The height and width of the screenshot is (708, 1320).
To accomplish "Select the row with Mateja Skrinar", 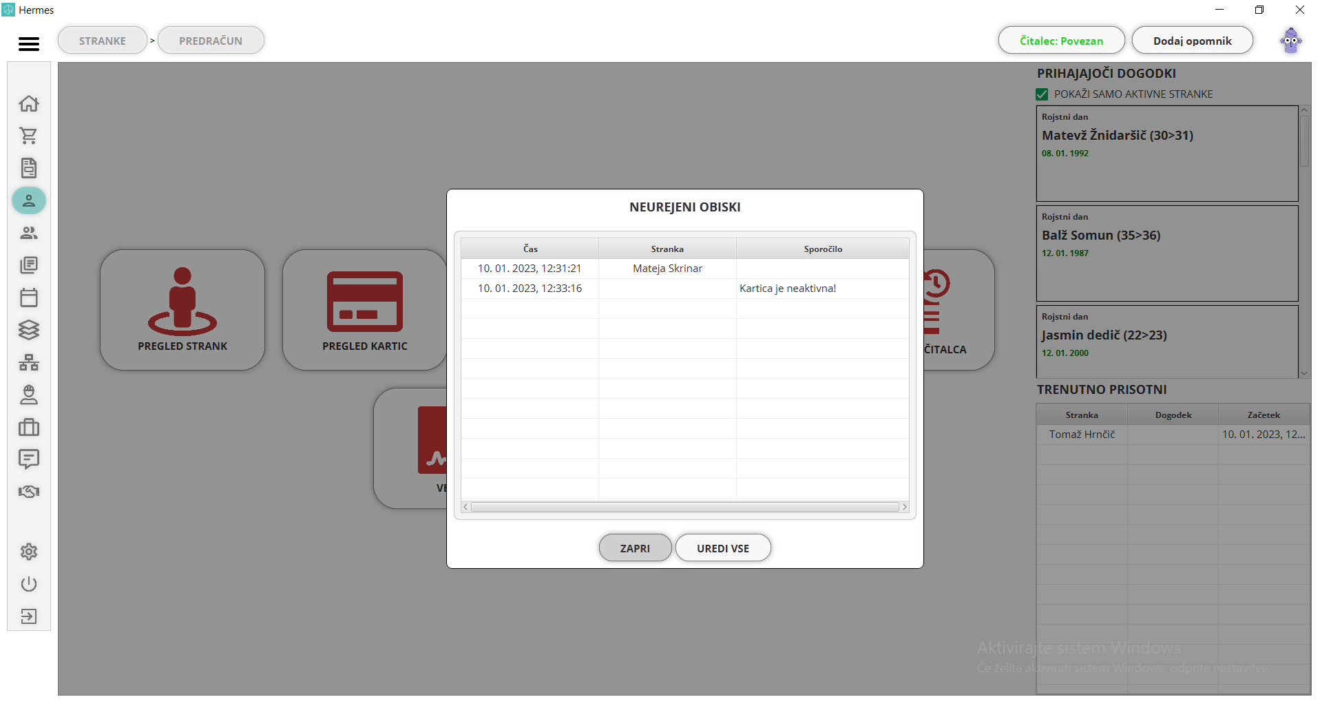I will (685, 269).
